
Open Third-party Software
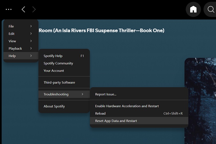(x=64, y=82)
